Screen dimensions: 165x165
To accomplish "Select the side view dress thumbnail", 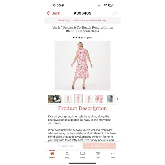I will pyautogui.click(x=89, y=99).
